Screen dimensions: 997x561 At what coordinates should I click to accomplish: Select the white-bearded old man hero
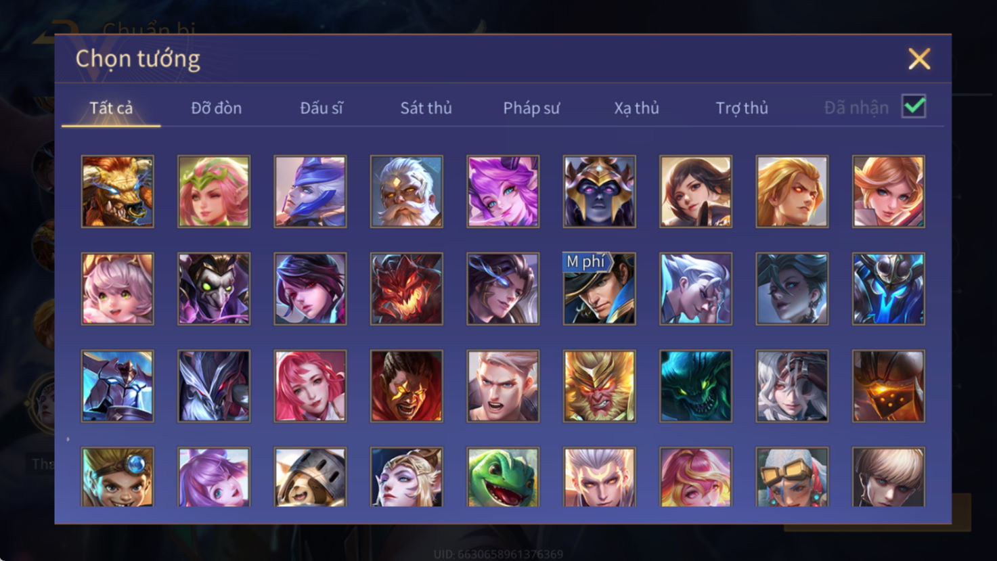coord(406,192)
